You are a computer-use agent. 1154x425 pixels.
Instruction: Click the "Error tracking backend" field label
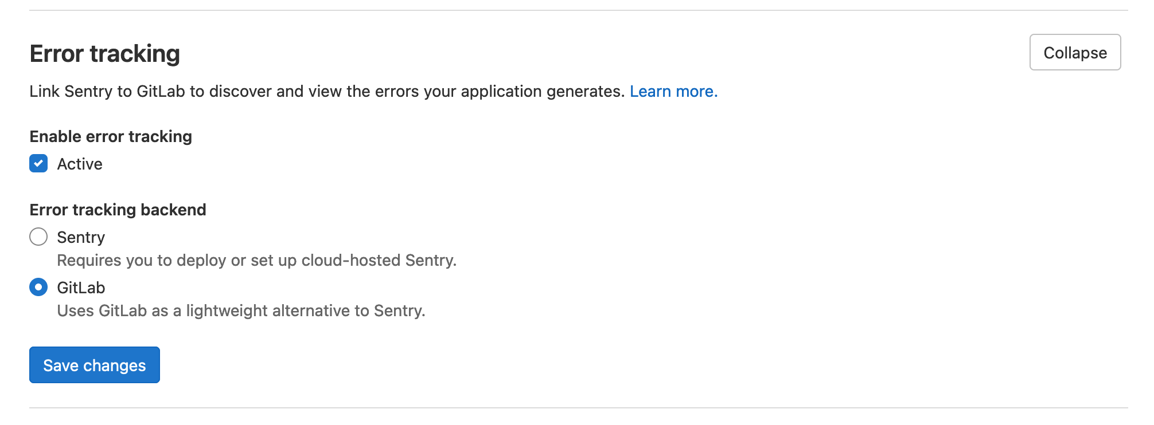point(118,210)
